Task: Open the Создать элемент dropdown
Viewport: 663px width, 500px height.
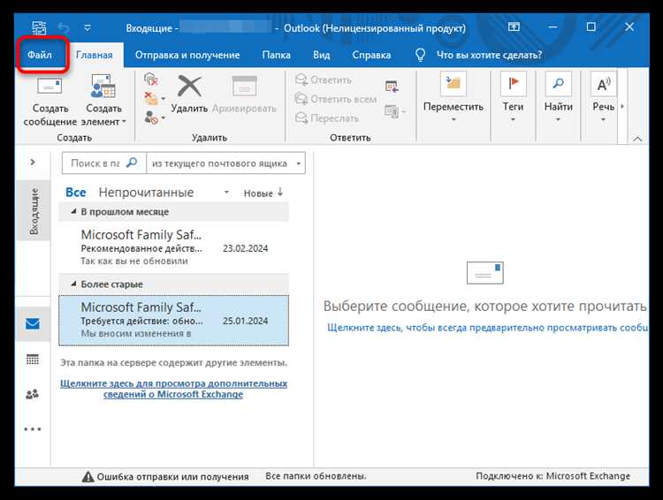Action: click(103, 102)
